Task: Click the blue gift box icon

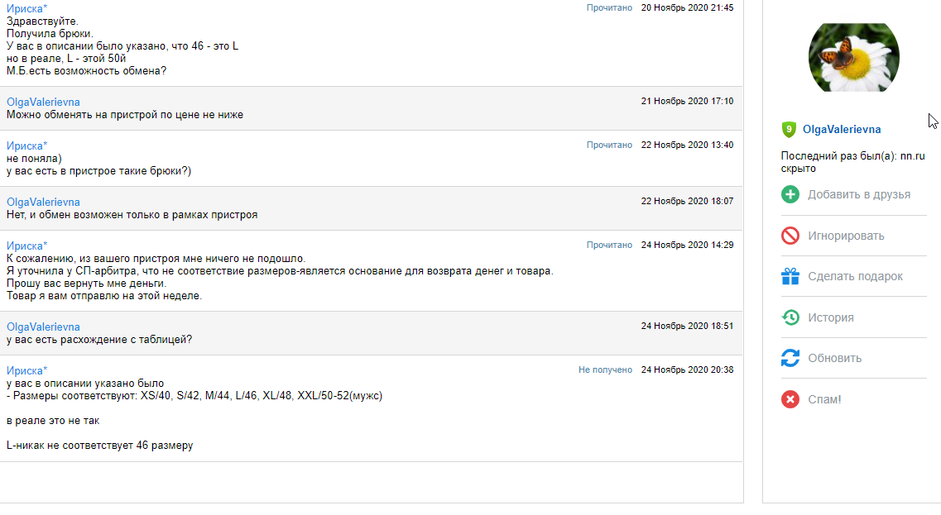Action: coord(790,277)
